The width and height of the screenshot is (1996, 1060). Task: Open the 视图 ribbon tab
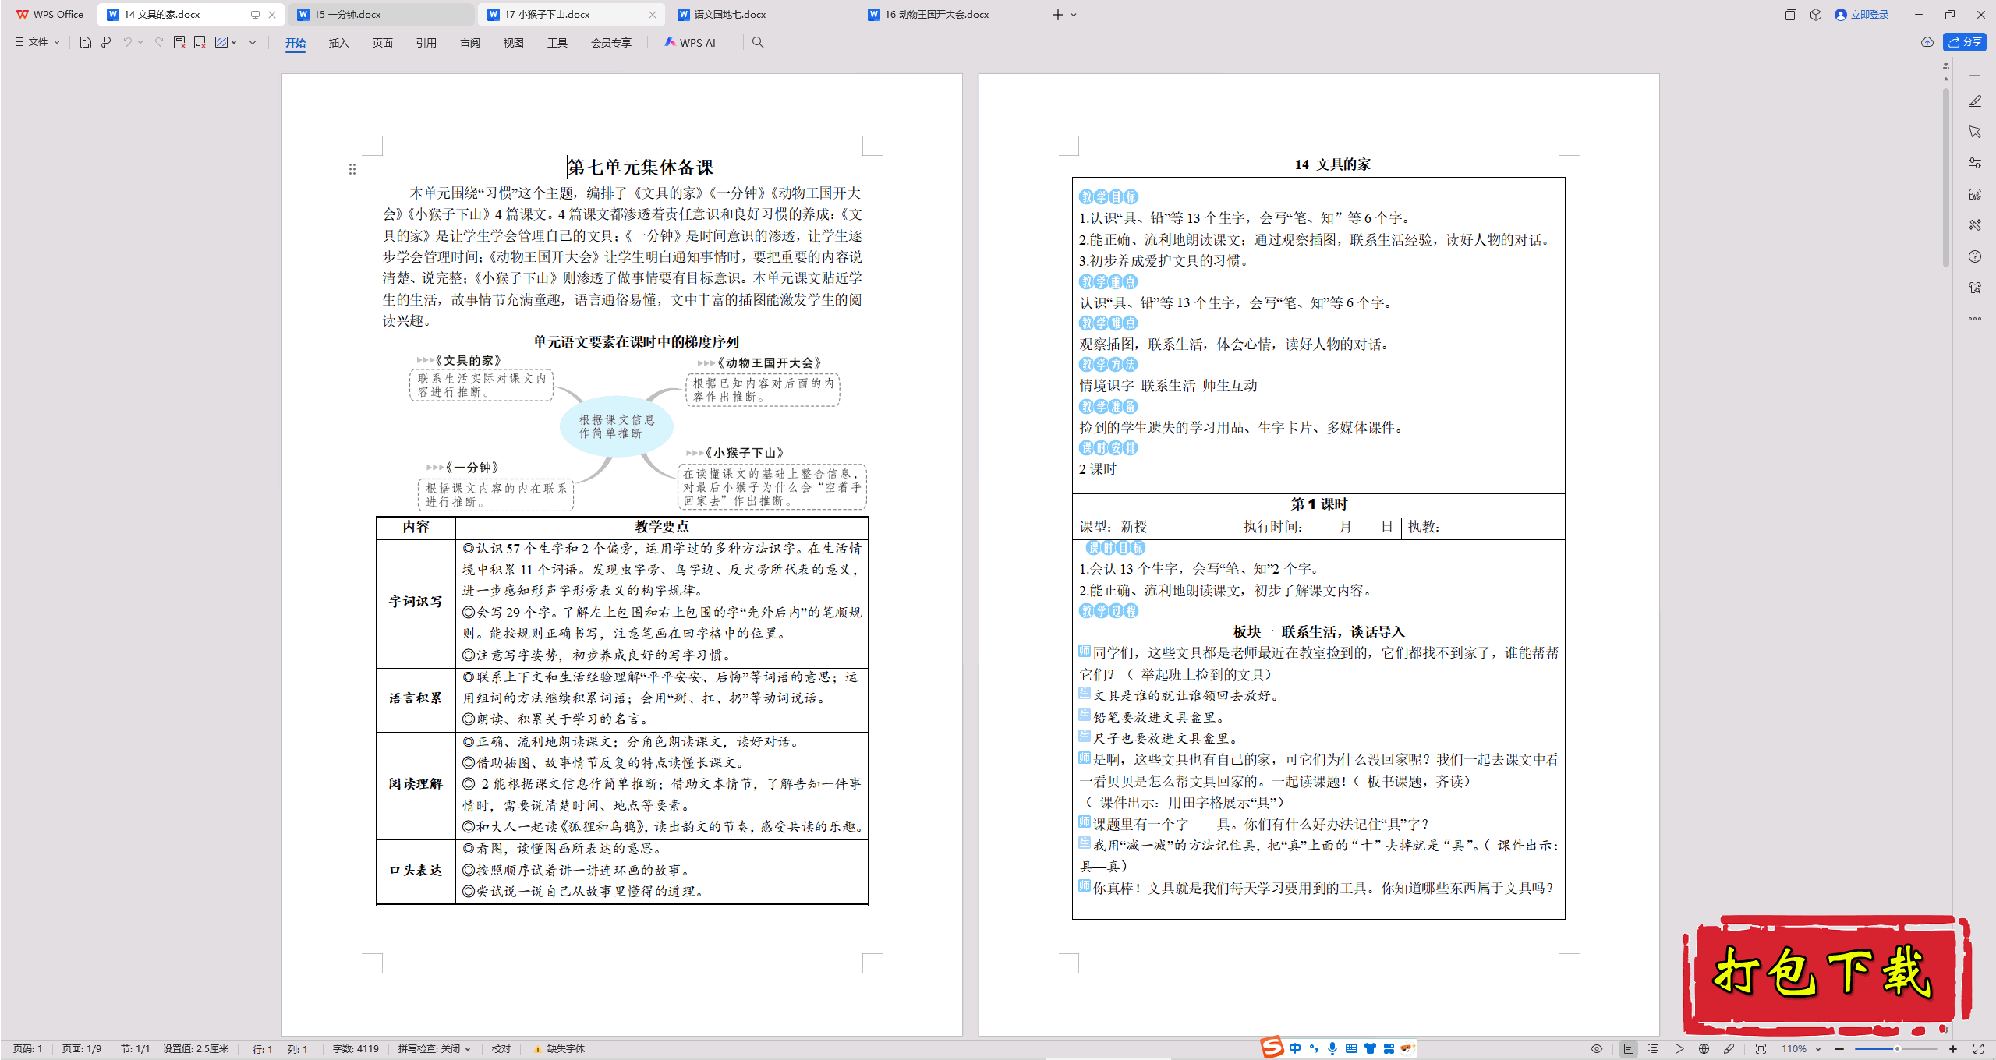point(513,43)
